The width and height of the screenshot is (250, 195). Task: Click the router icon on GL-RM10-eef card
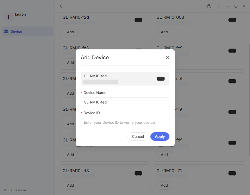tap(232, 81)
